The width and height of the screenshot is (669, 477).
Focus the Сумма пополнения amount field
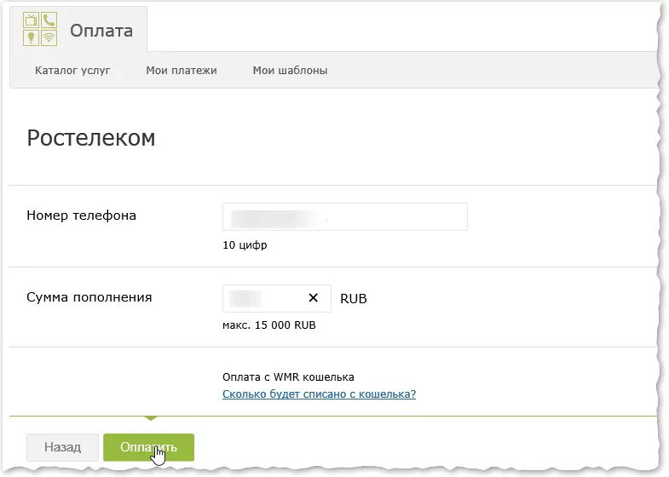(276, 298)
